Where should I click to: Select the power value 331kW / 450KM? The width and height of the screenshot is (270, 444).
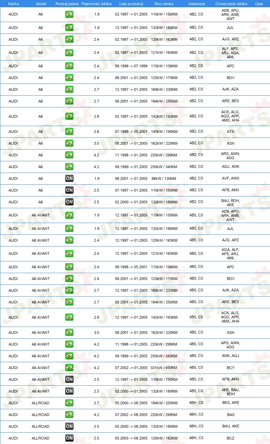pyautogui.click(x=164, y=368)
